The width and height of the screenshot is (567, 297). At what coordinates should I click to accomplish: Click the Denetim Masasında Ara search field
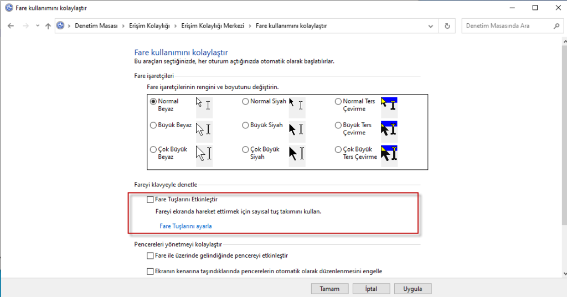pos(507,26)
